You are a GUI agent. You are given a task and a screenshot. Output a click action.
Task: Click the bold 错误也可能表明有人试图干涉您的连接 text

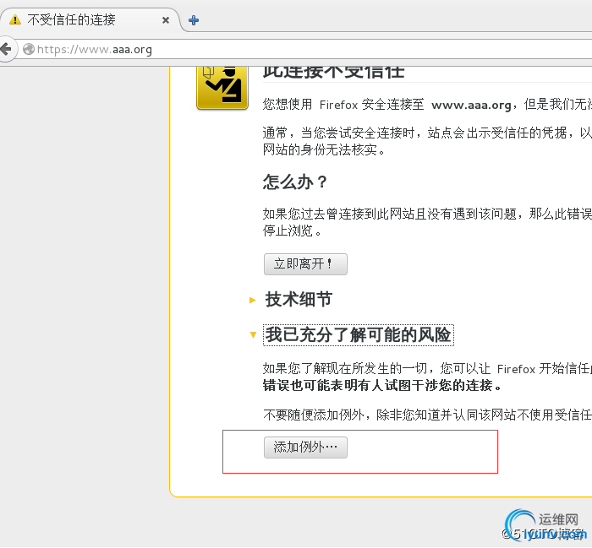pos(382,386)
